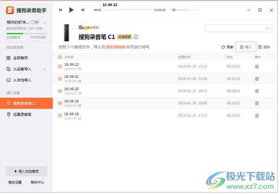Open 高级设置
This screenshot has height=194, width=280.
point(15,182)
